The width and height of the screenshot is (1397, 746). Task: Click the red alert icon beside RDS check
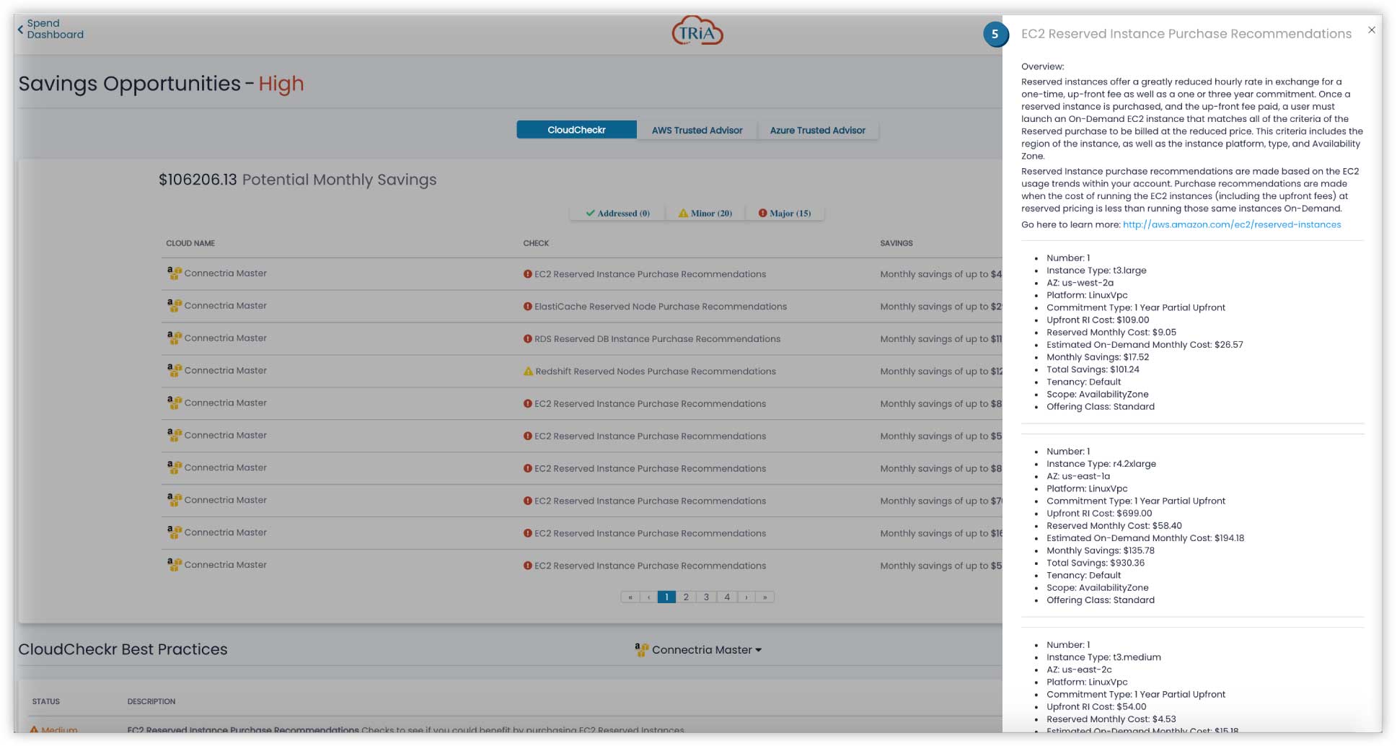pyautogui.click(x=528, y=339)
